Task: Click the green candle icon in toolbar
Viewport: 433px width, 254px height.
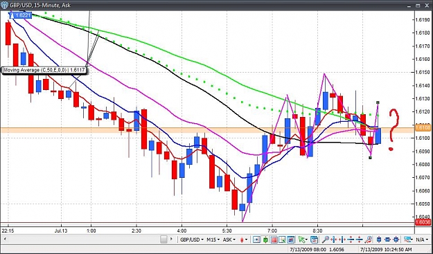Action: point(265,239)
